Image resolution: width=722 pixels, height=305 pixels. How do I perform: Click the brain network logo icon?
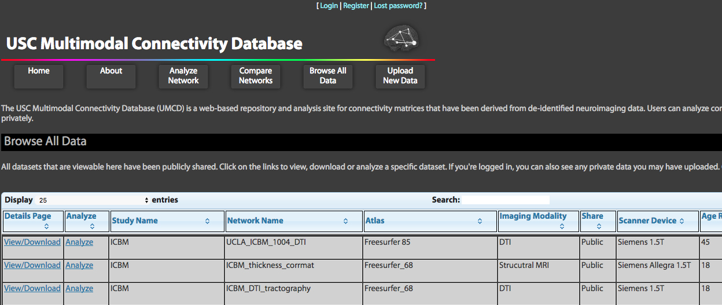pos(401,38)
